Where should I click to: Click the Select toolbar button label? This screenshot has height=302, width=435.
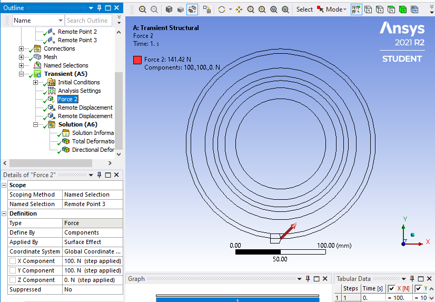(304, 9)
